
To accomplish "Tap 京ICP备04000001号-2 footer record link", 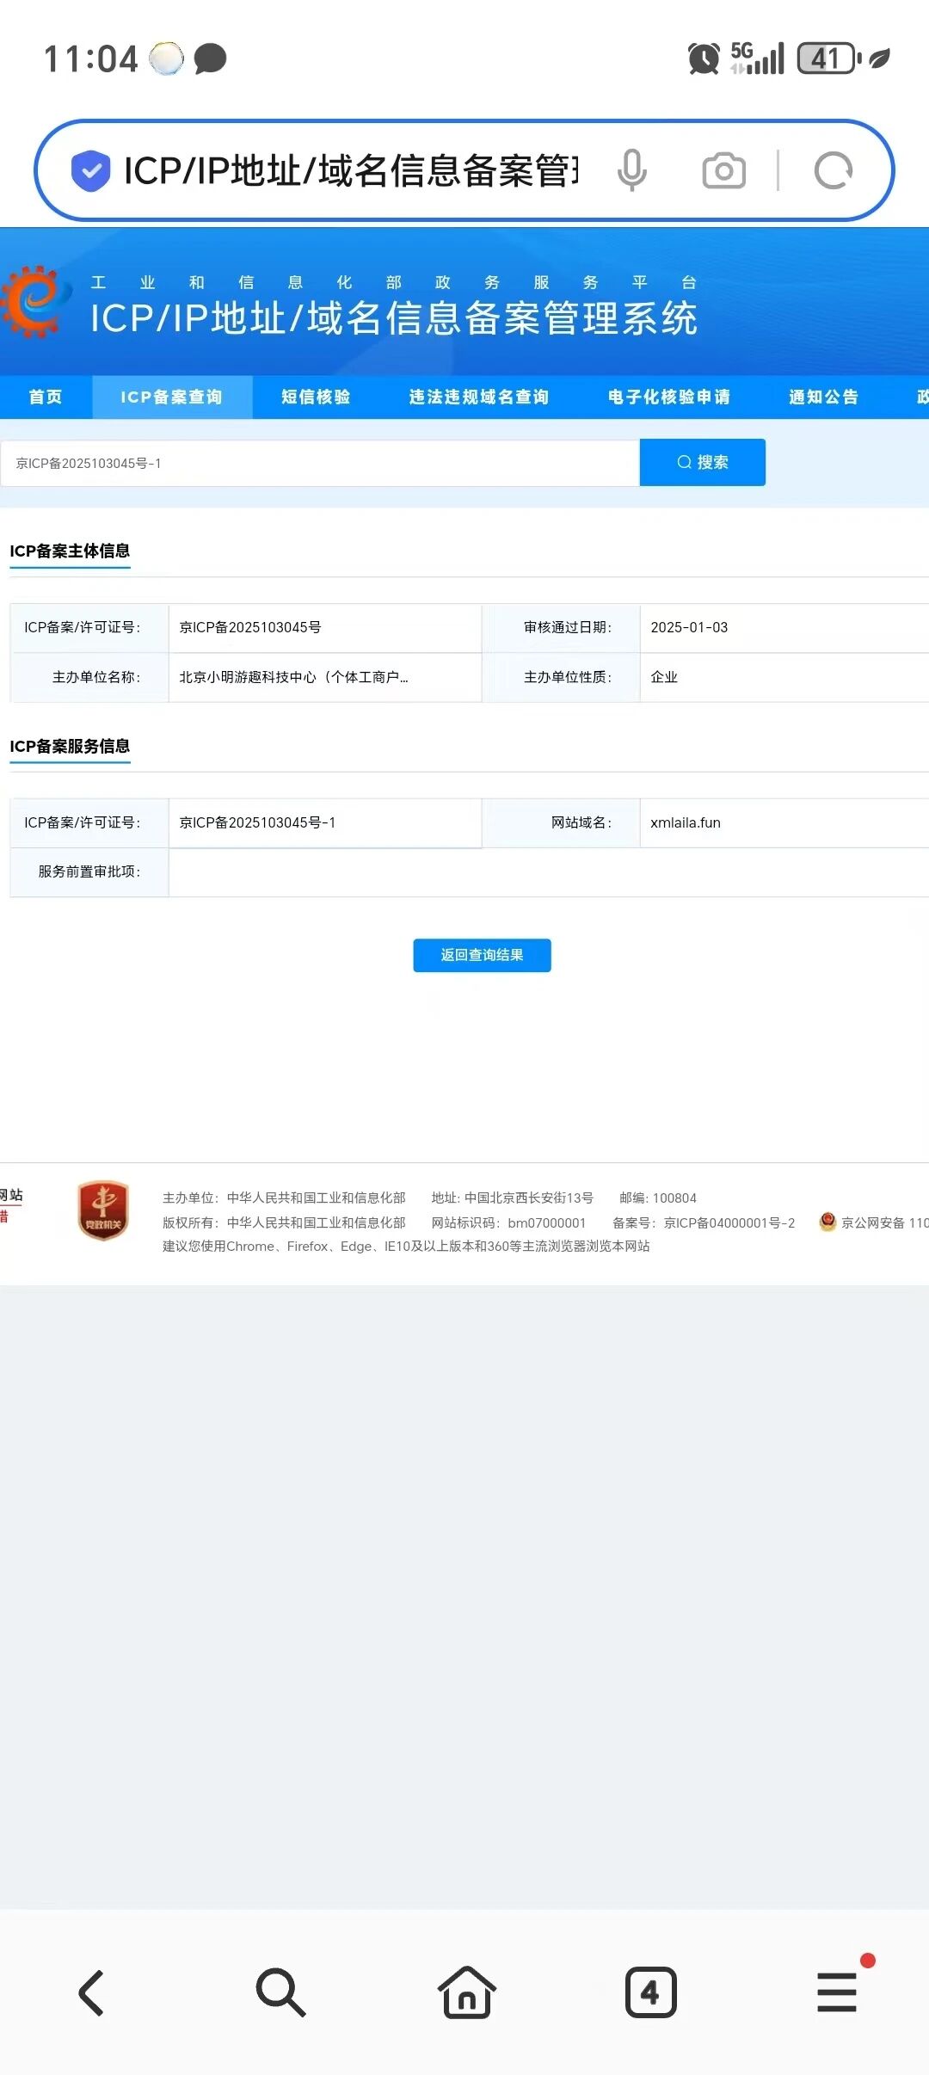I will (x=729, y=1222).
